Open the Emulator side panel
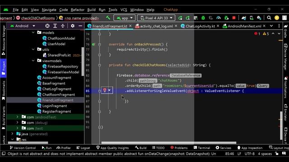This screenshot has width=289, height=162. 286,112
